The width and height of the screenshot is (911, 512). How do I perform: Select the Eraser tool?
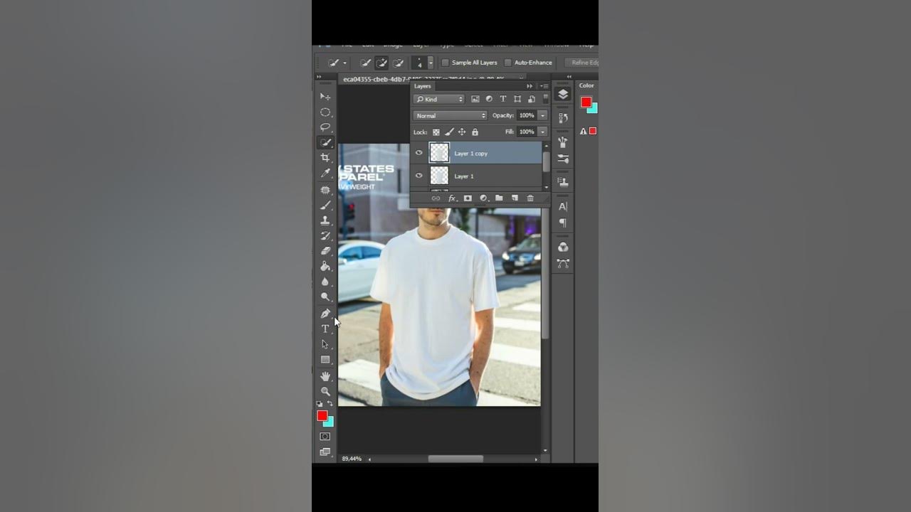coord(325,251)
